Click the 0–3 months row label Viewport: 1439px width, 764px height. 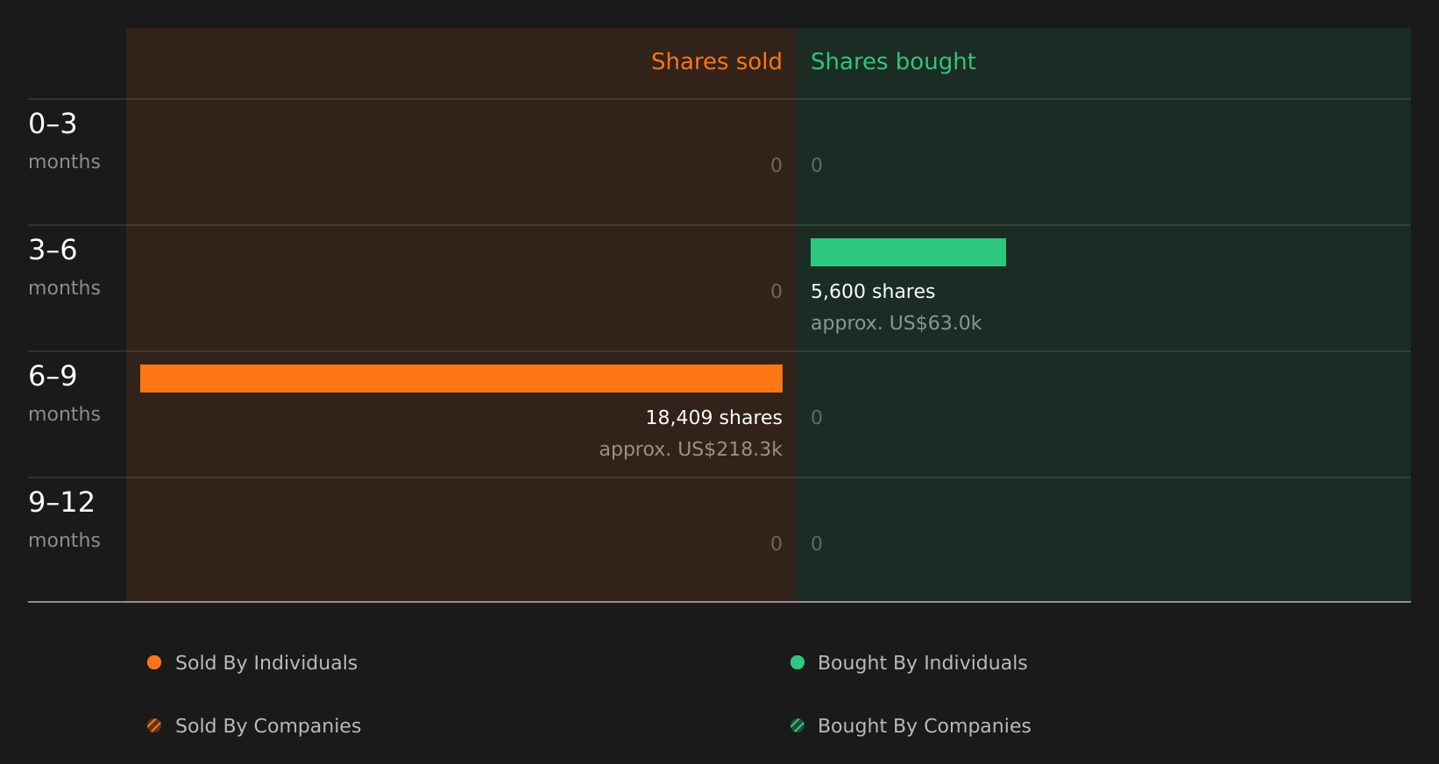(x=64, y=142)
